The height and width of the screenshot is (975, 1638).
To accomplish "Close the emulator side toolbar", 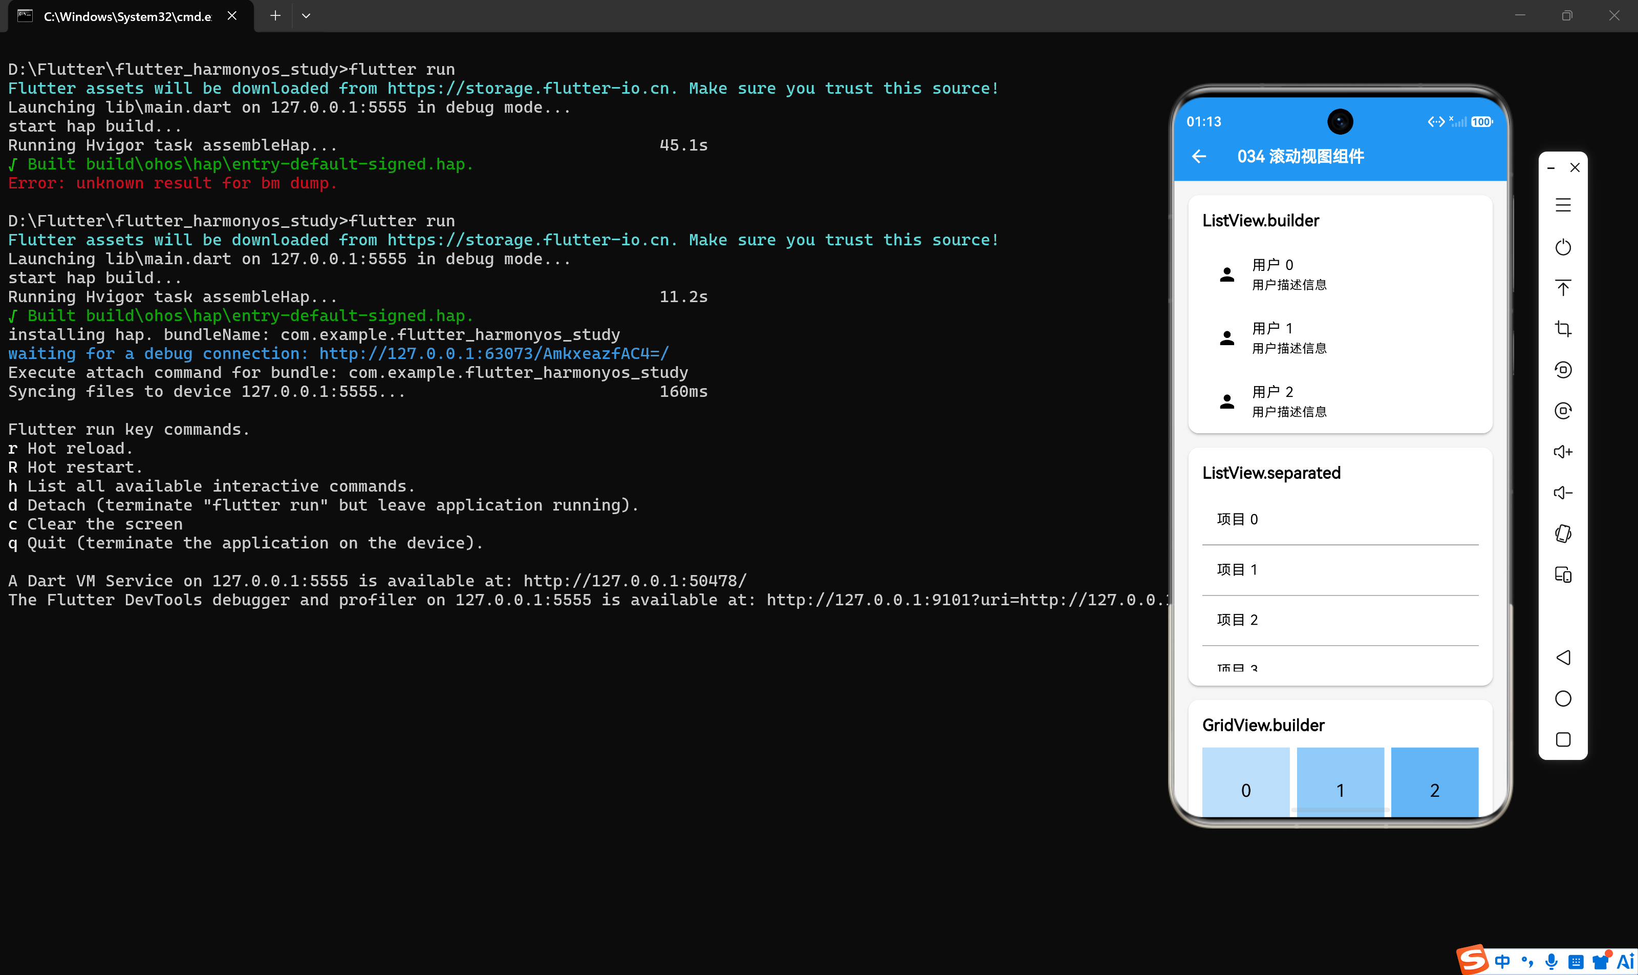I will (1575, 167).
